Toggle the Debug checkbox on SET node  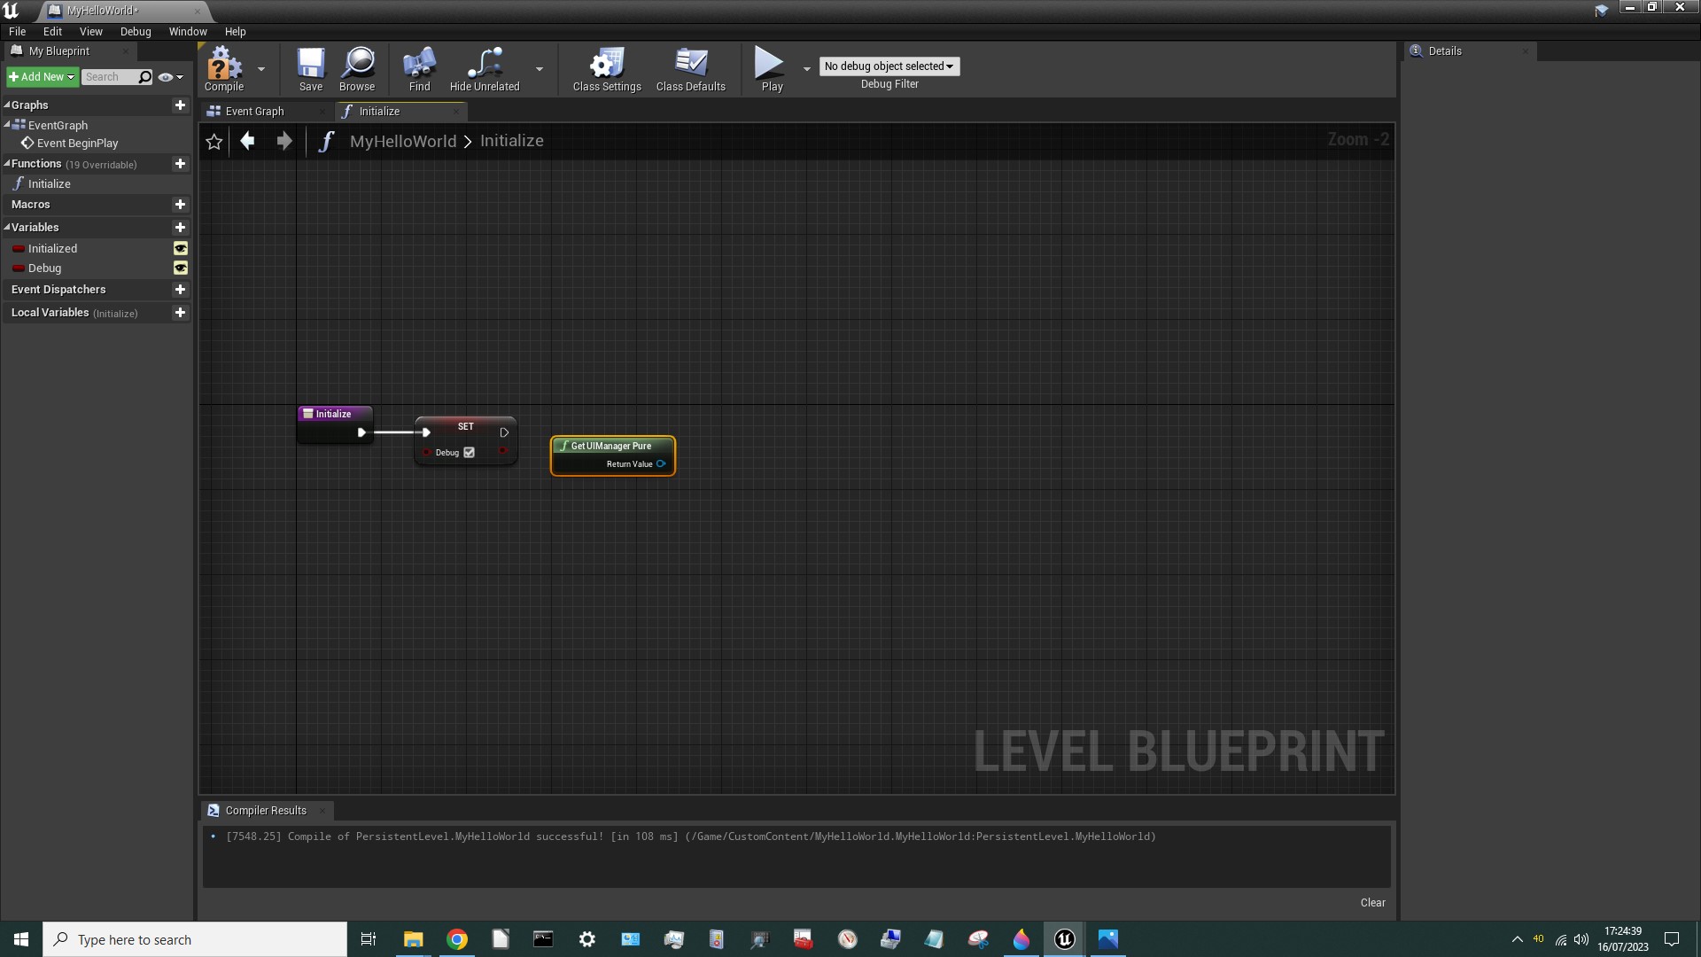point(470,453)
